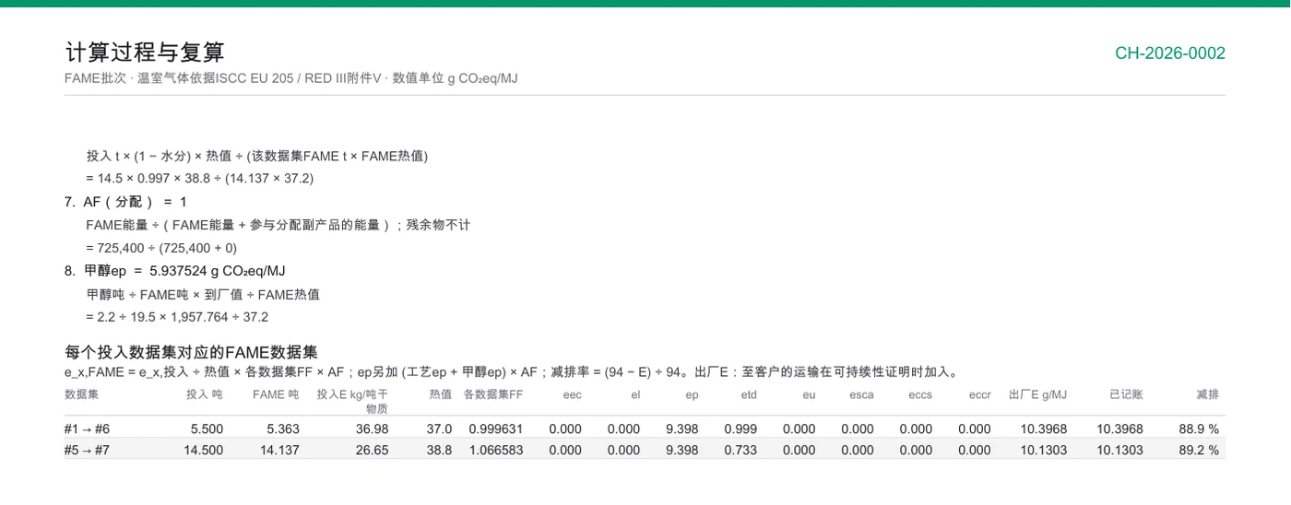The image size is (1291, 505).
Task: Click the step 8 heading 甲醇ep = 5.937524
Action: [x=175, y=271]
